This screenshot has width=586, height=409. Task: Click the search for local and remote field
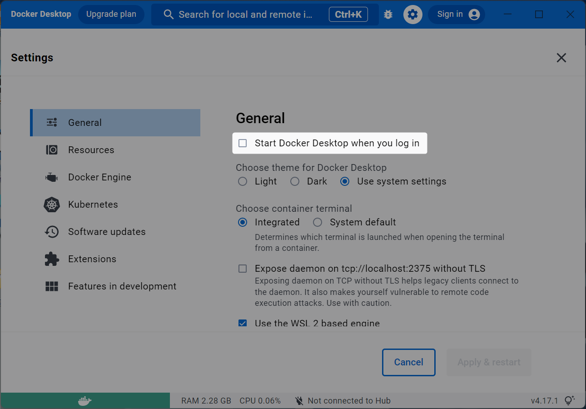(x=265, y=15)
